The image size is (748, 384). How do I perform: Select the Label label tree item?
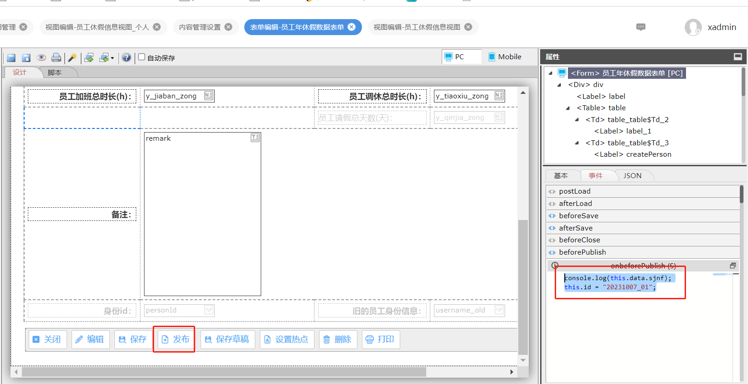(x=601, y=96)
